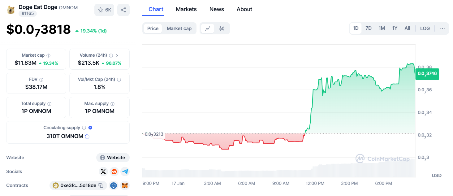
Task: Select the Market cap chart mode
Action: coord(179,28)
